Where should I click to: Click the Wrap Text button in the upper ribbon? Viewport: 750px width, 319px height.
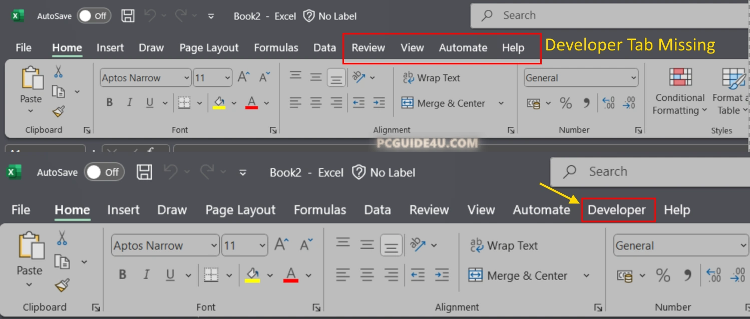[431, 78]
